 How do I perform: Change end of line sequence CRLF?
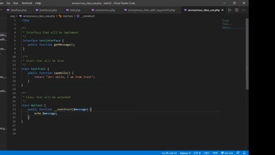[x=207, y=153]
